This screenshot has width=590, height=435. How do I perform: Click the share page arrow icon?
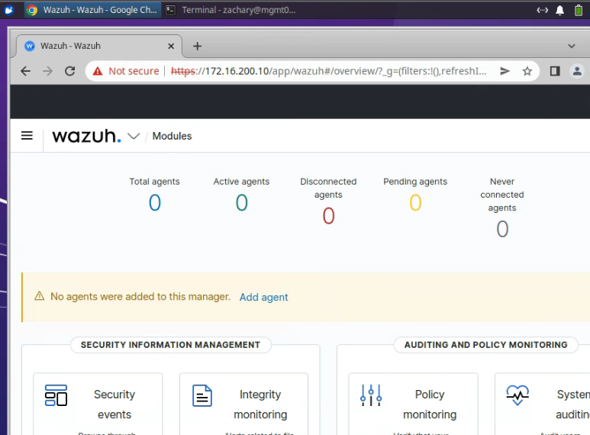tap(505, 71)
